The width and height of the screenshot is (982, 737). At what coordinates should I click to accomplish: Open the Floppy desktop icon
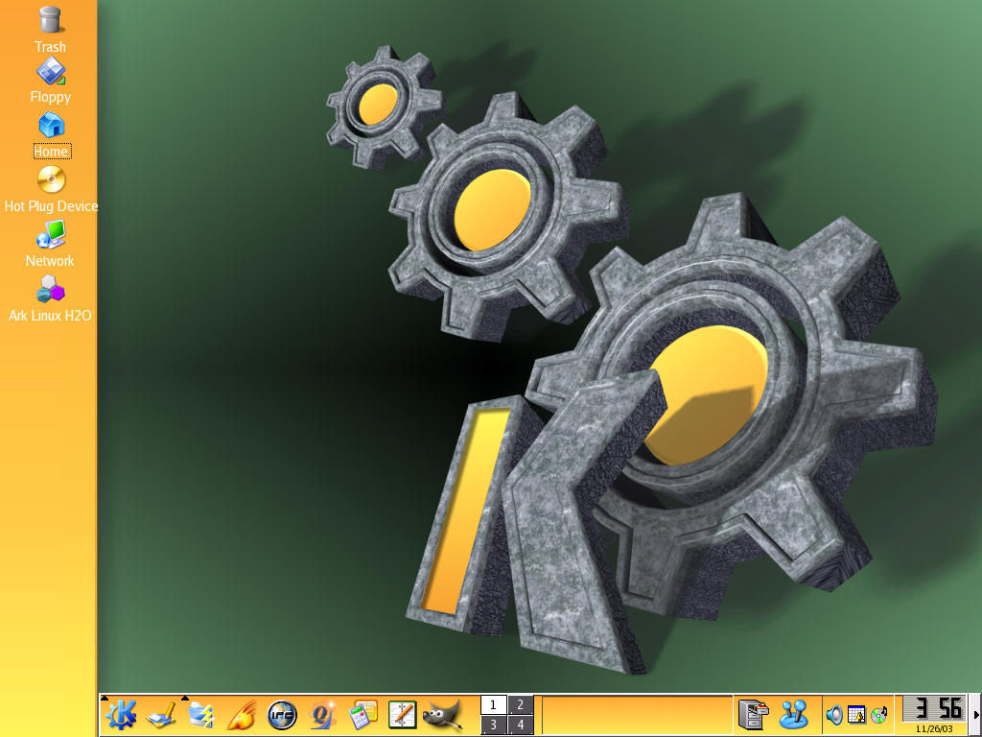point(51,71)
